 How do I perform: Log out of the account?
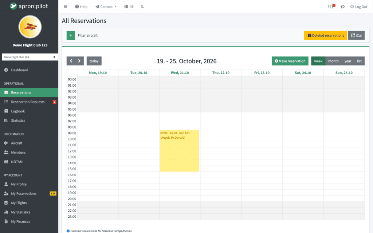359,7
